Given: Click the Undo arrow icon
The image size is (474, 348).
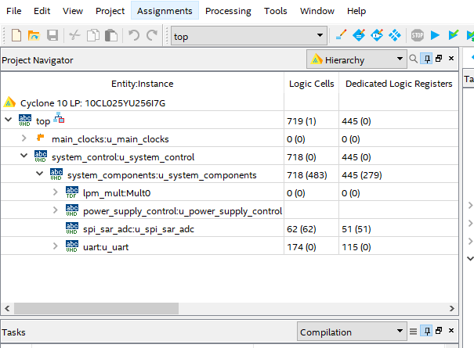Looking at the screenshot, I should pos(134,35).
